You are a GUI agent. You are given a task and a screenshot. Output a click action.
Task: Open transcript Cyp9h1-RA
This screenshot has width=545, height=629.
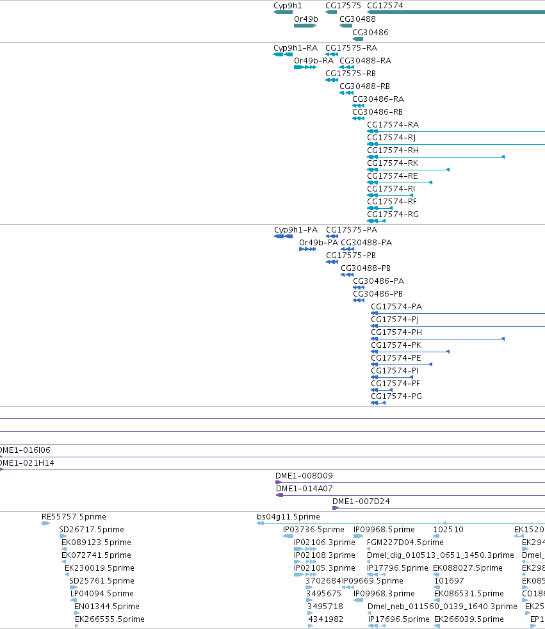pyautogui.click(x=295, y=48)
